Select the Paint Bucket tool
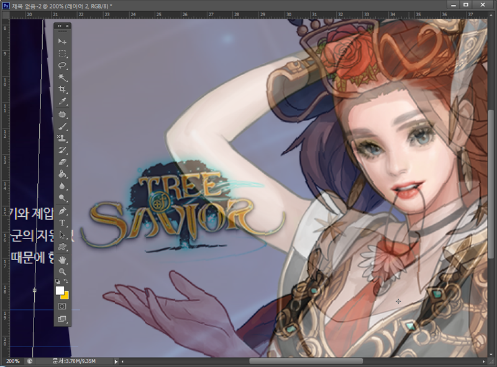 click(62, 174)
